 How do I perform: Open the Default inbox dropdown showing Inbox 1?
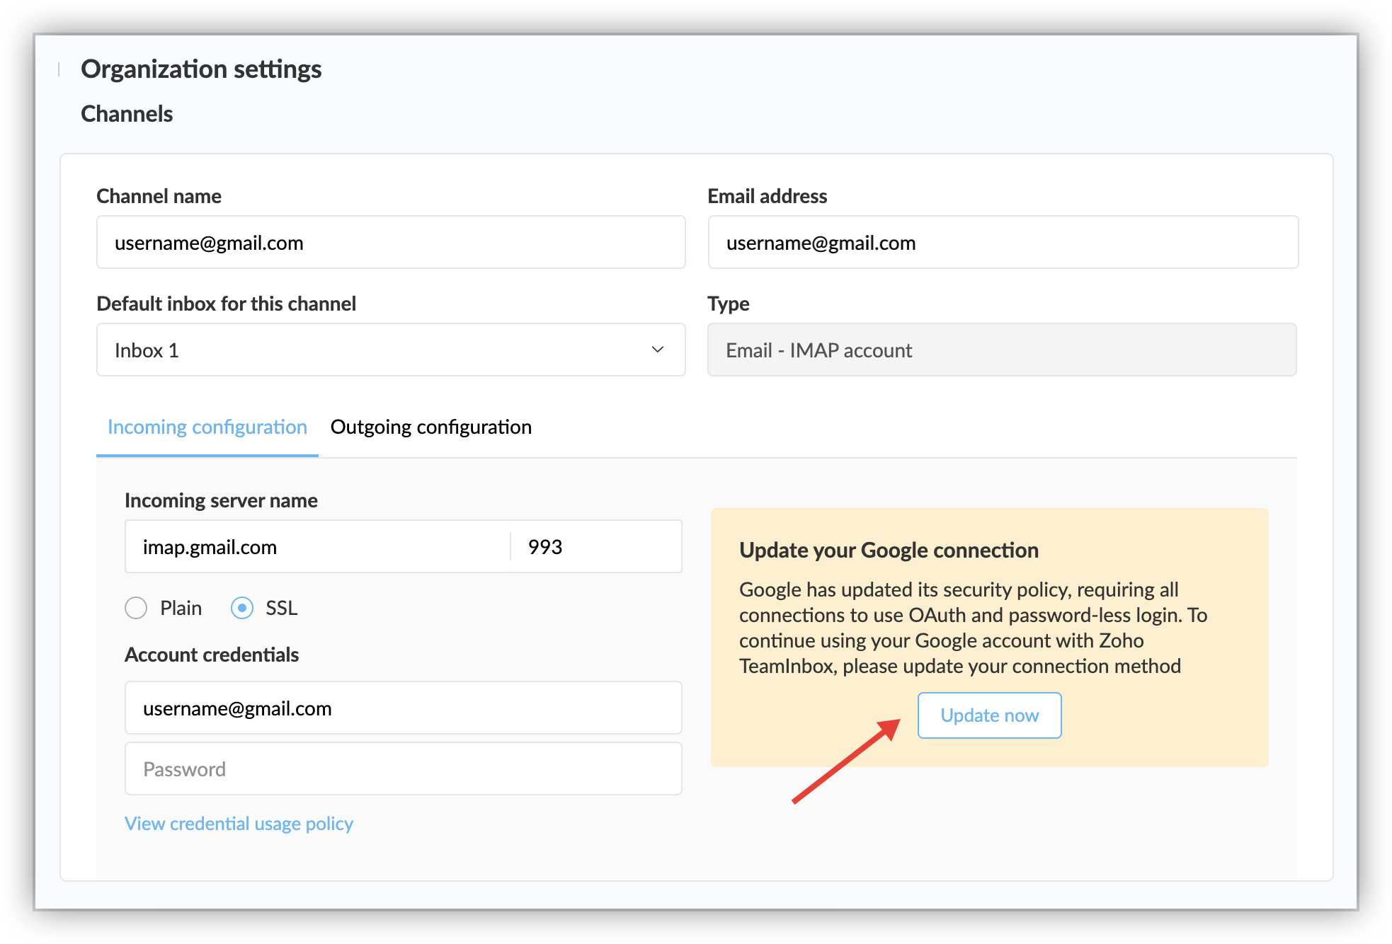pos(390,350)
